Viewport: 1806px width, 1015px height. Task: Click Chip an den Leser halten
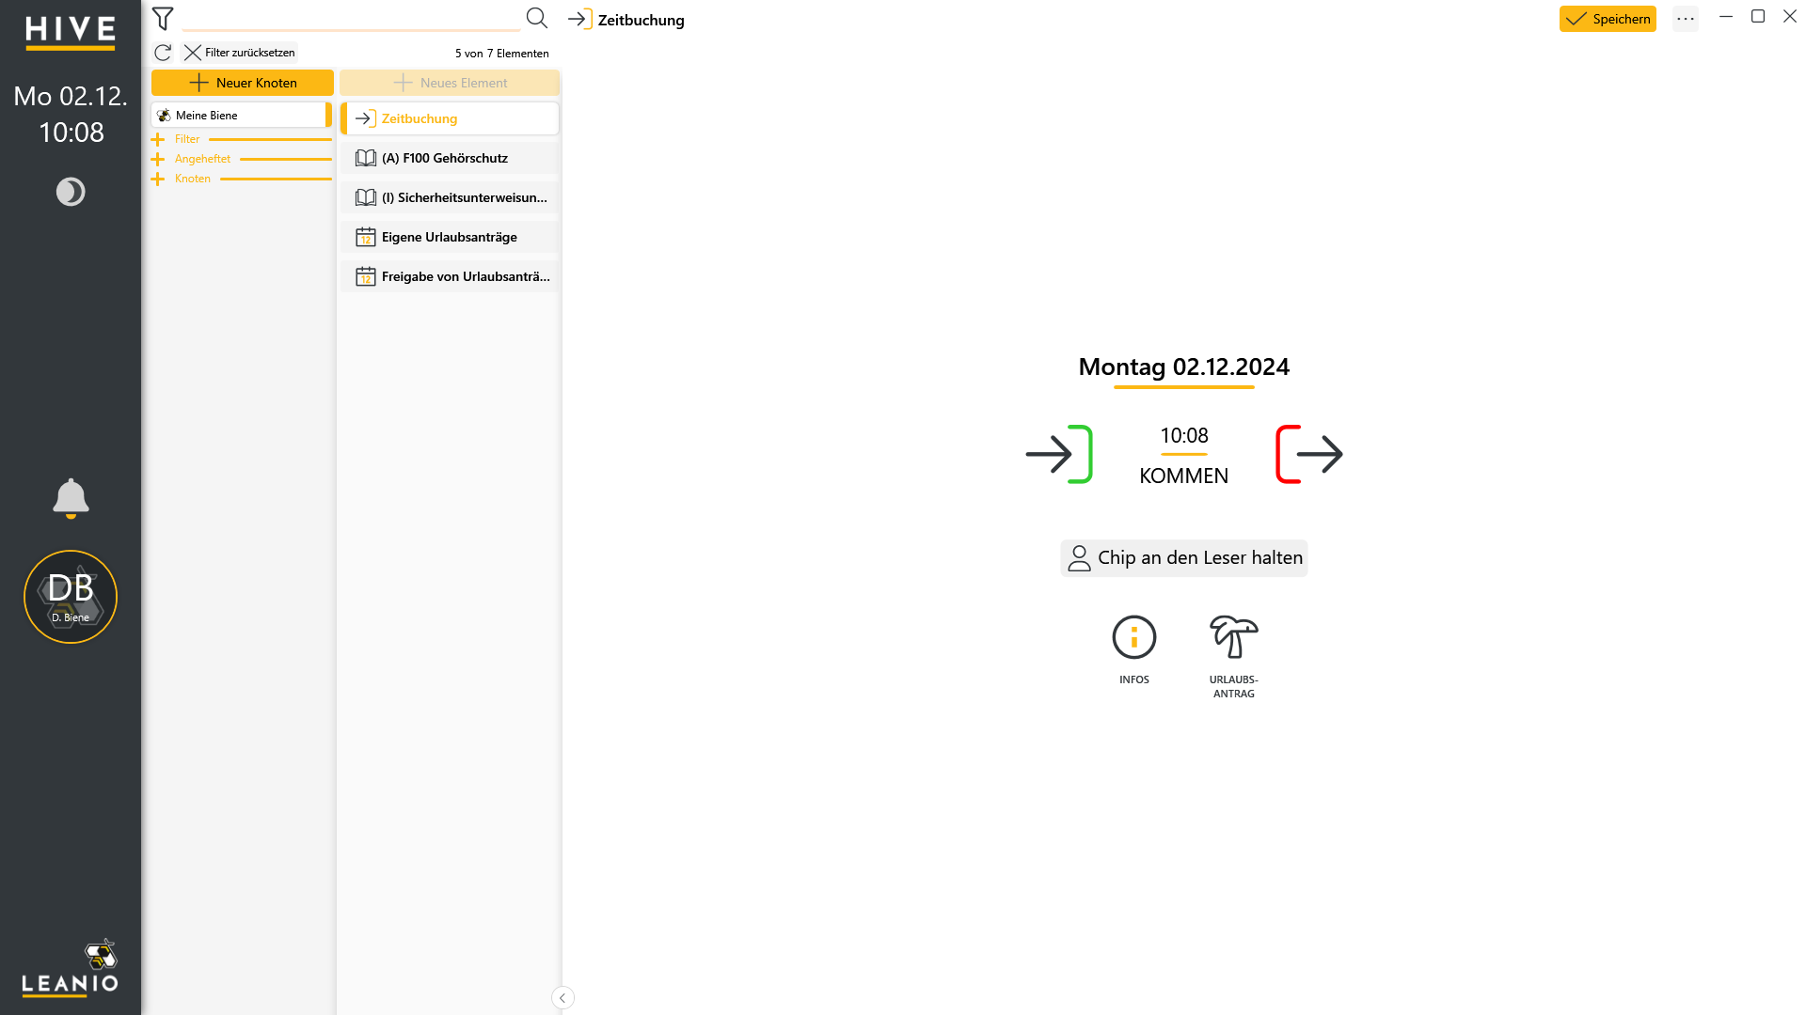click(1183, 558)
